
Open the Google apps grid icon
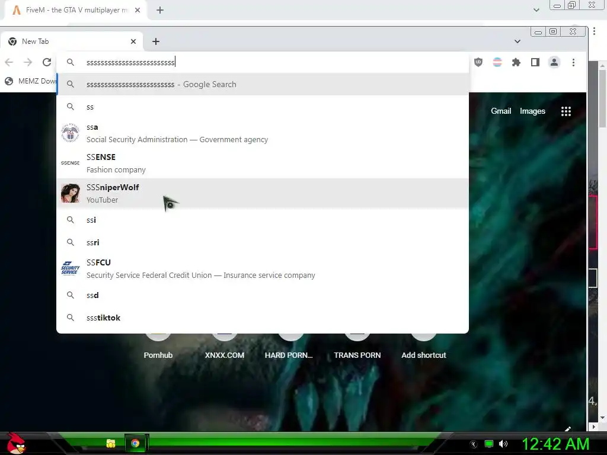[x=566, y=111]
